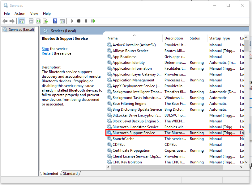Image resolution: width=252 pixels, height=185 pixels.
Task: Select gear icon of ActiveX Installer row
Action: [109, 45]
